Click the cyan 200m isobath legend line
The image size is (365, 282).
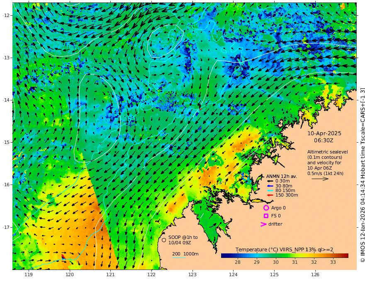click(179, 258)
